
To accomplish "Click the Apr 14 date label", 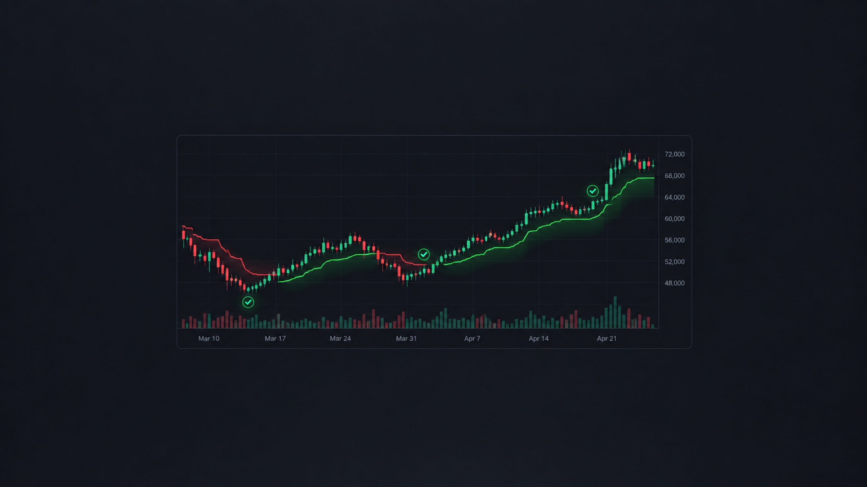I will pyautogui.click(x=538, y=339).
